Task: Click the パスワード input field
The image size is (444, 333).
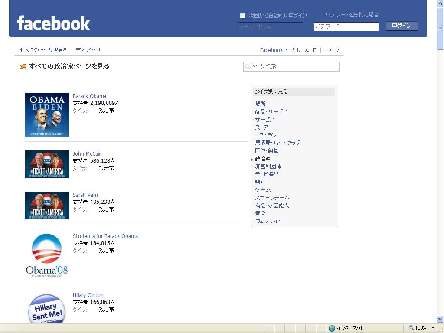Action: coord(346,26)
